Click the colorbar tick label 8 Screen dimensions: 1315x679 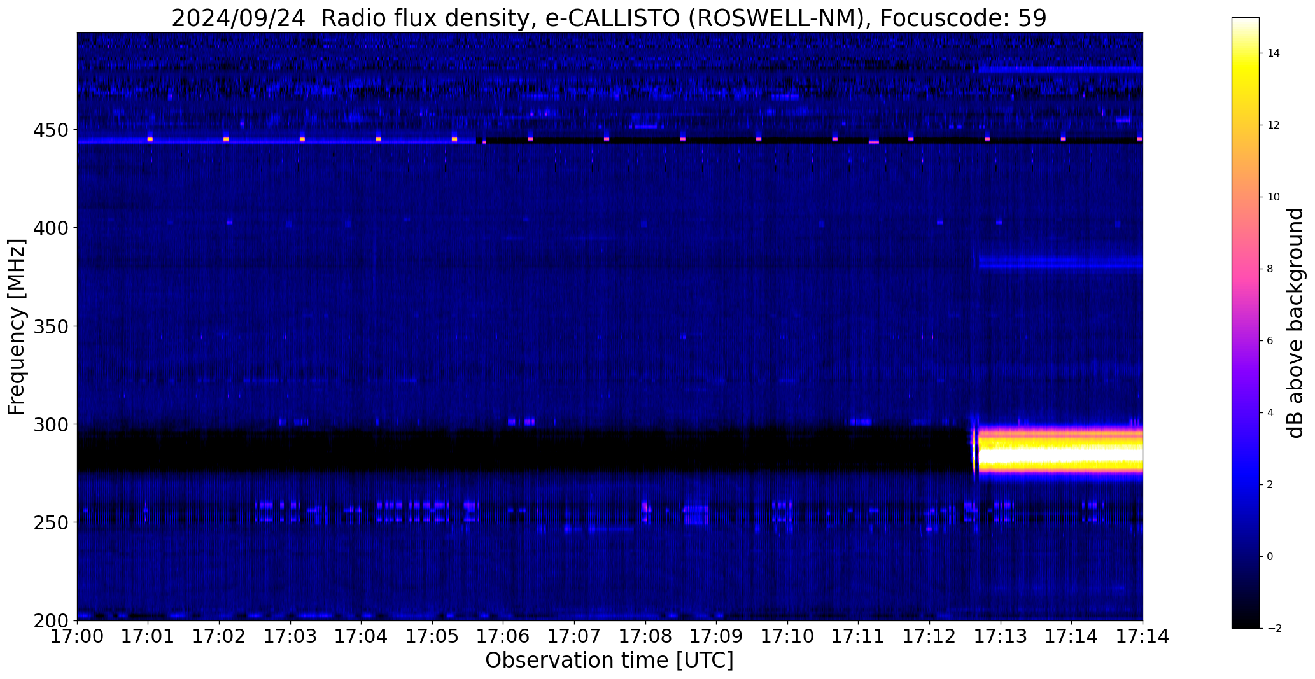1270,269
